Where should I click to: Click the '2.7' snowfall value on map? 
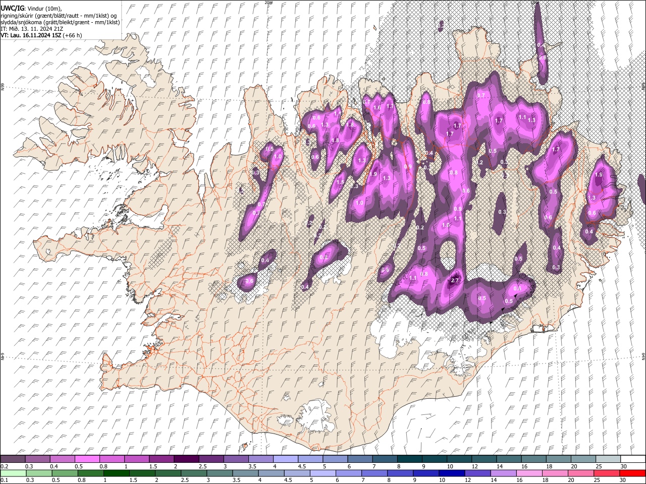point(455,280)
